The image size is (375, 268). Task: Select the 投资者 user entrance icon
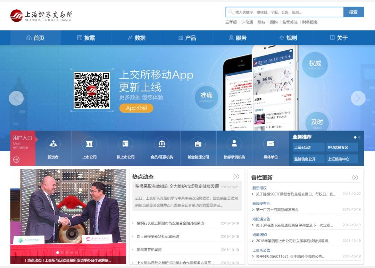(53, 144)
